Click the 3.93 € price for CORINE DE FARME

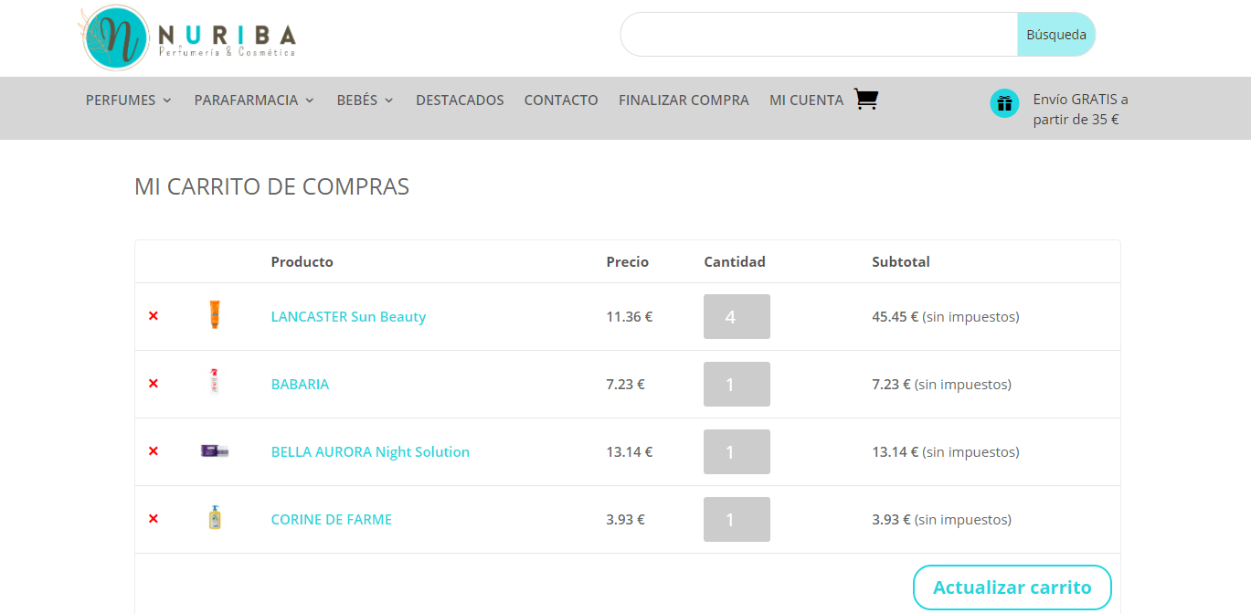(625, 519)
